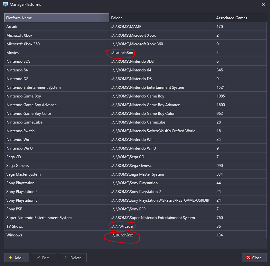Select the Arcade platform row

tap(135, 26)
